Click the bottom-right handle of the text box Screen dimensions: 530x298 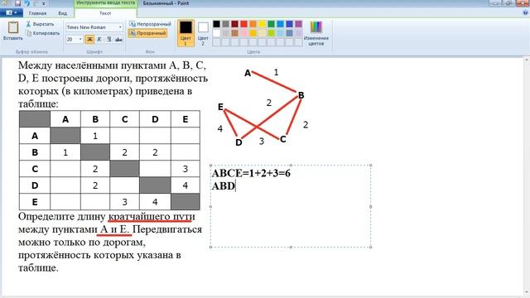[x=371, y=247]
